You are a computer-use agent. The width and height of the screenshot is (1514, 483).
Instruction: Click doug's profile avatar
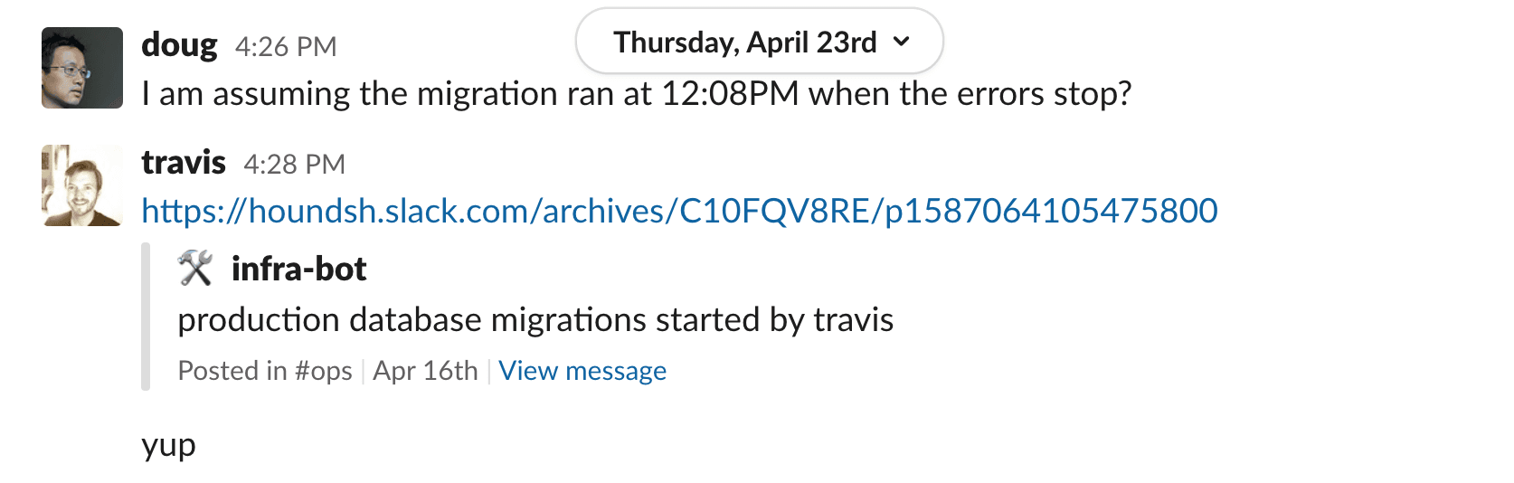82,68
